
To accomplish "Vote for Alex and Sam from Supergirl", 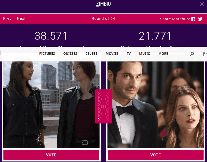I will coord(51,155).
